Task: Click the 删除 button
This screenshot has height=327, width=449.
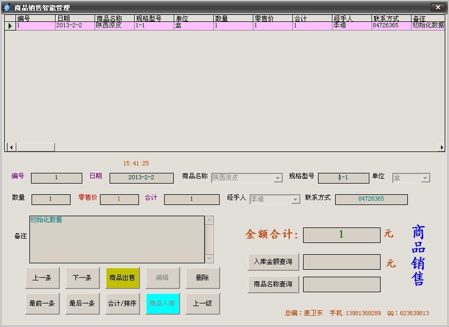Action: tap(203, 278)
